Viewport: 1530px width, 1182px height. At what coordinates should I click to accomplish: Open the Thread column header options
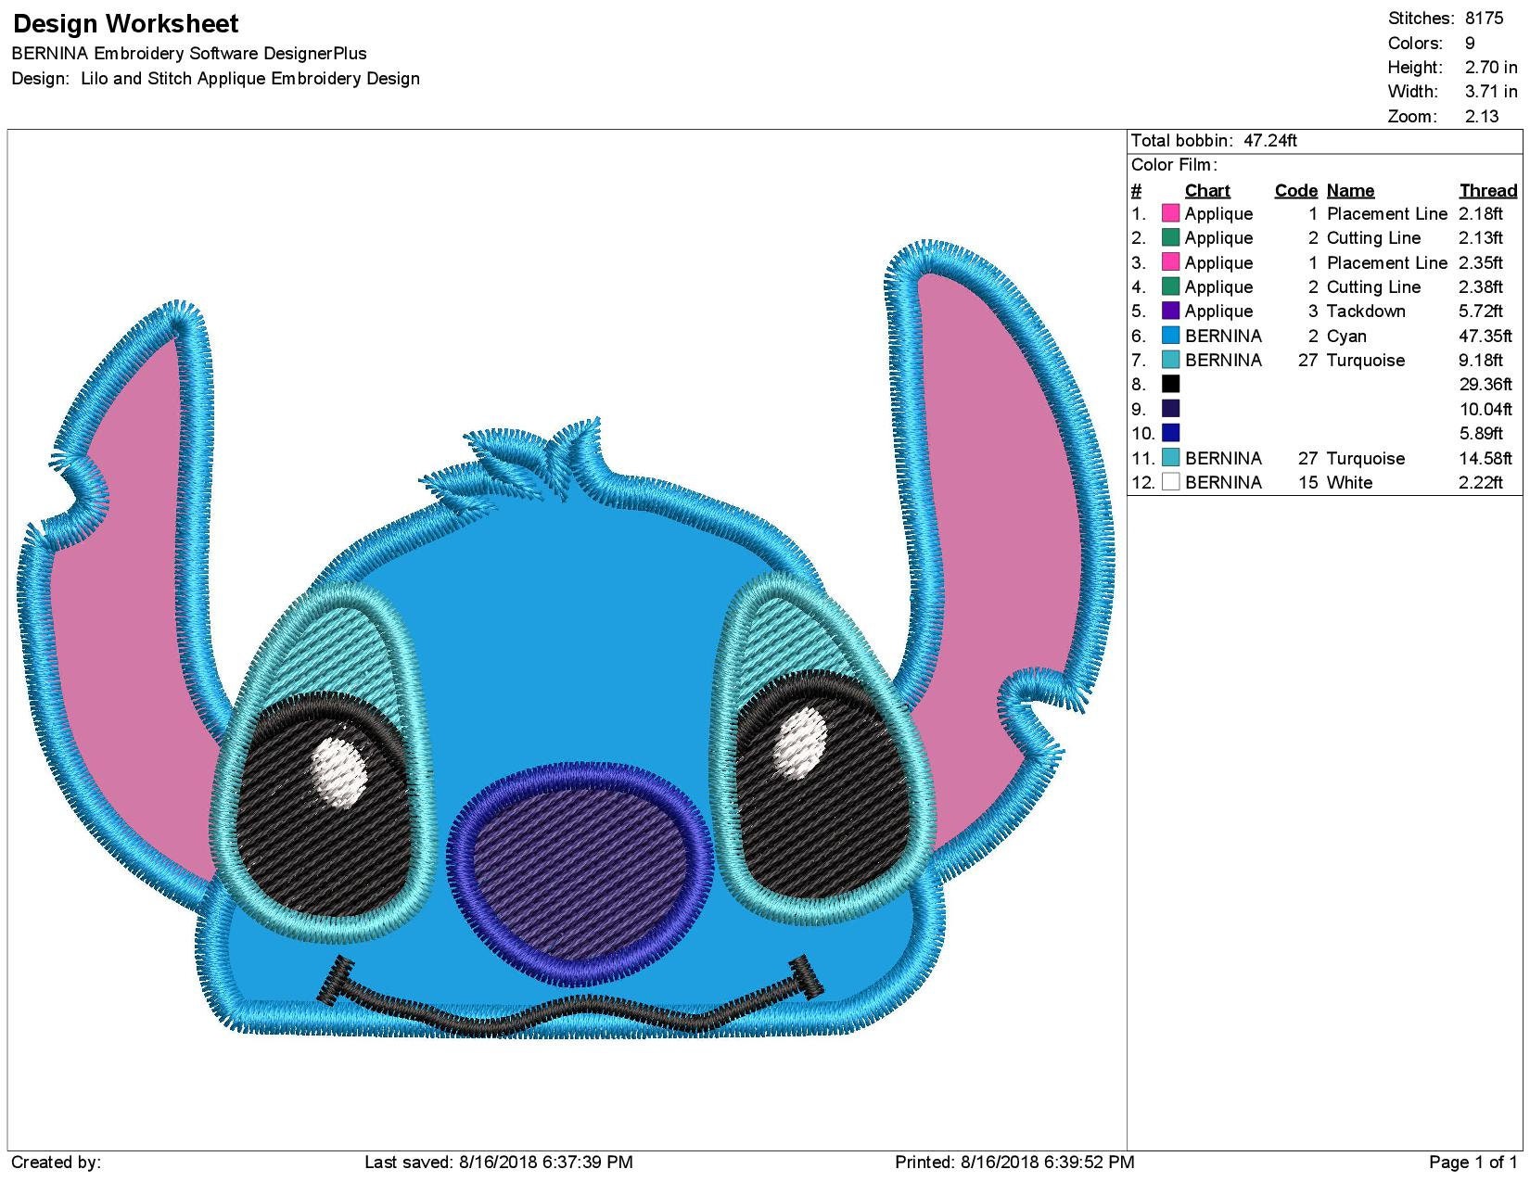[x=1487, y=190]
